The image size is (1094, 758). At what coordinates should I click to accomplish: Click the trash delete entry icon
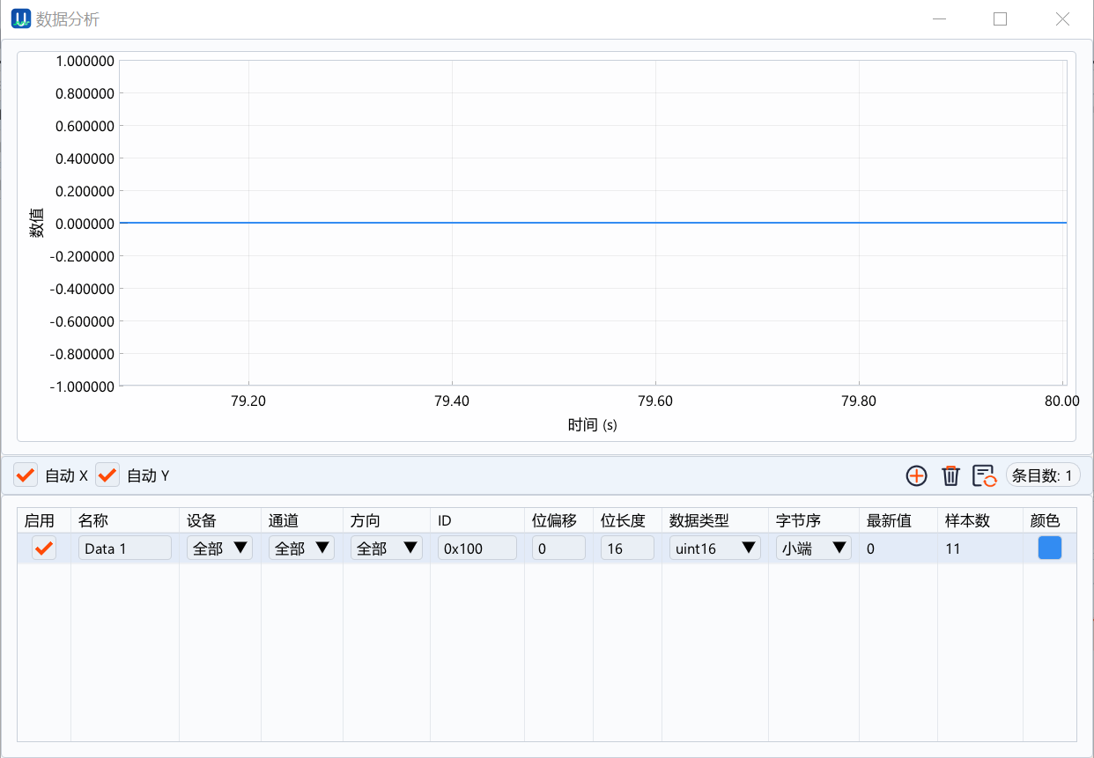pos(950,475)
